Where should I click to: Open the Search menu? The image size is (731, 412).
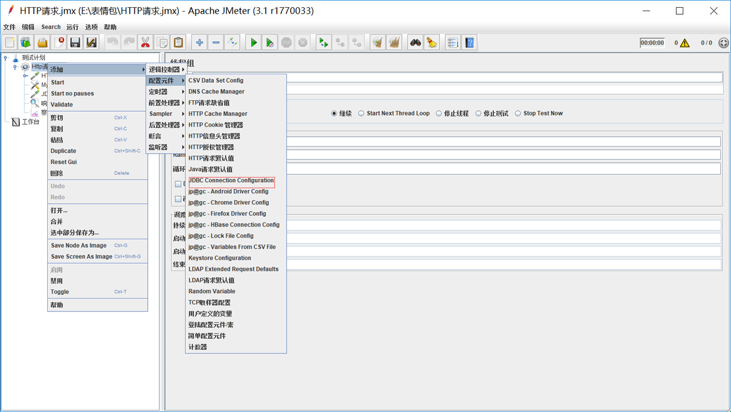pos(51,27)
